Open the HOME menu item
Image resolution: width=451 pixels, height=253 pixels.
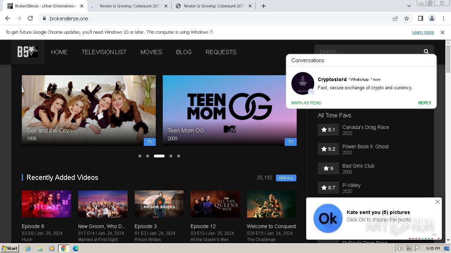pyautogui.click(x=59, y=52)
